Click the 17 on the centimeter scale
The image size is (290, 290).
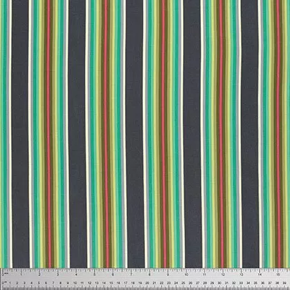[126, 283]
